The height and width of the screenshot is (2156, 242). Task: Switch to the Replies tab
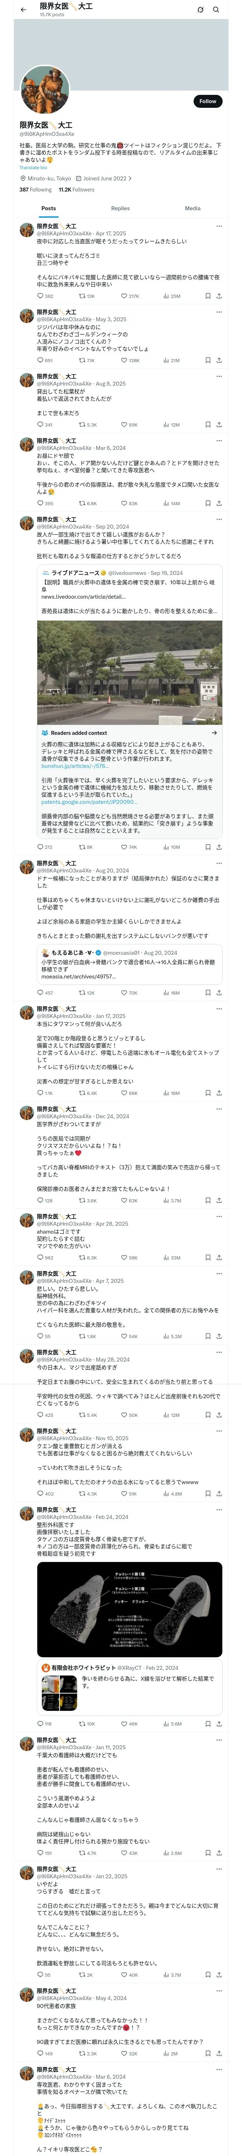pyautogui.click(x=120, y=208)
